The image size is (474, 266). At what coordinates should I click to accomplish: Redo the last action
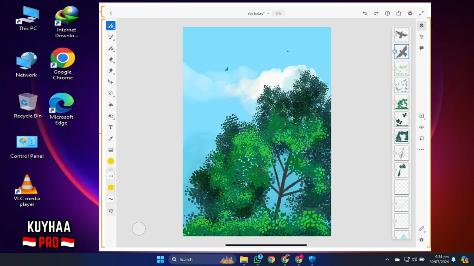pos(376,13)
